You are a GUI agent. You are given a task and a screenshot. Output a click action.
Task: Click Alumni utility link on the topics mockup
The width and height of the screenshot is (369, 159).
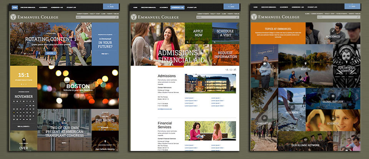307,14
